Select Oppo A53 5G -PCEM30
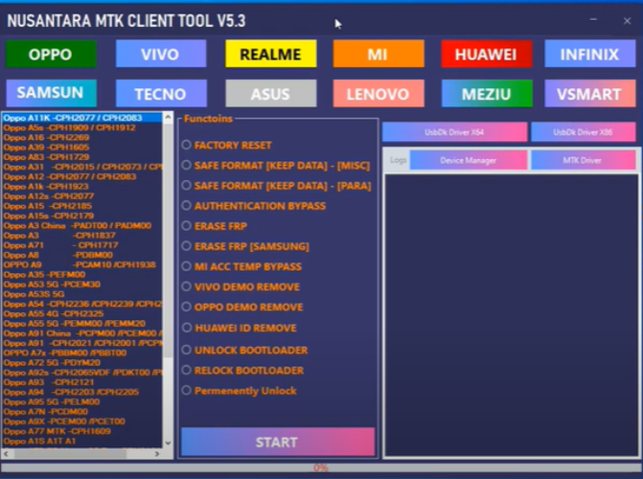 click(82, 285)
